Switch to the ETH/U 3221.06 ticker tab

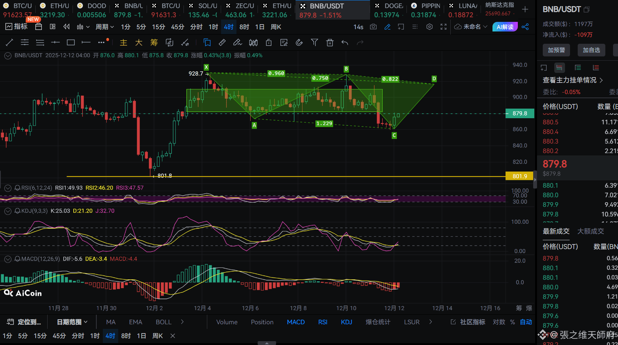click(x=277, y=10)
